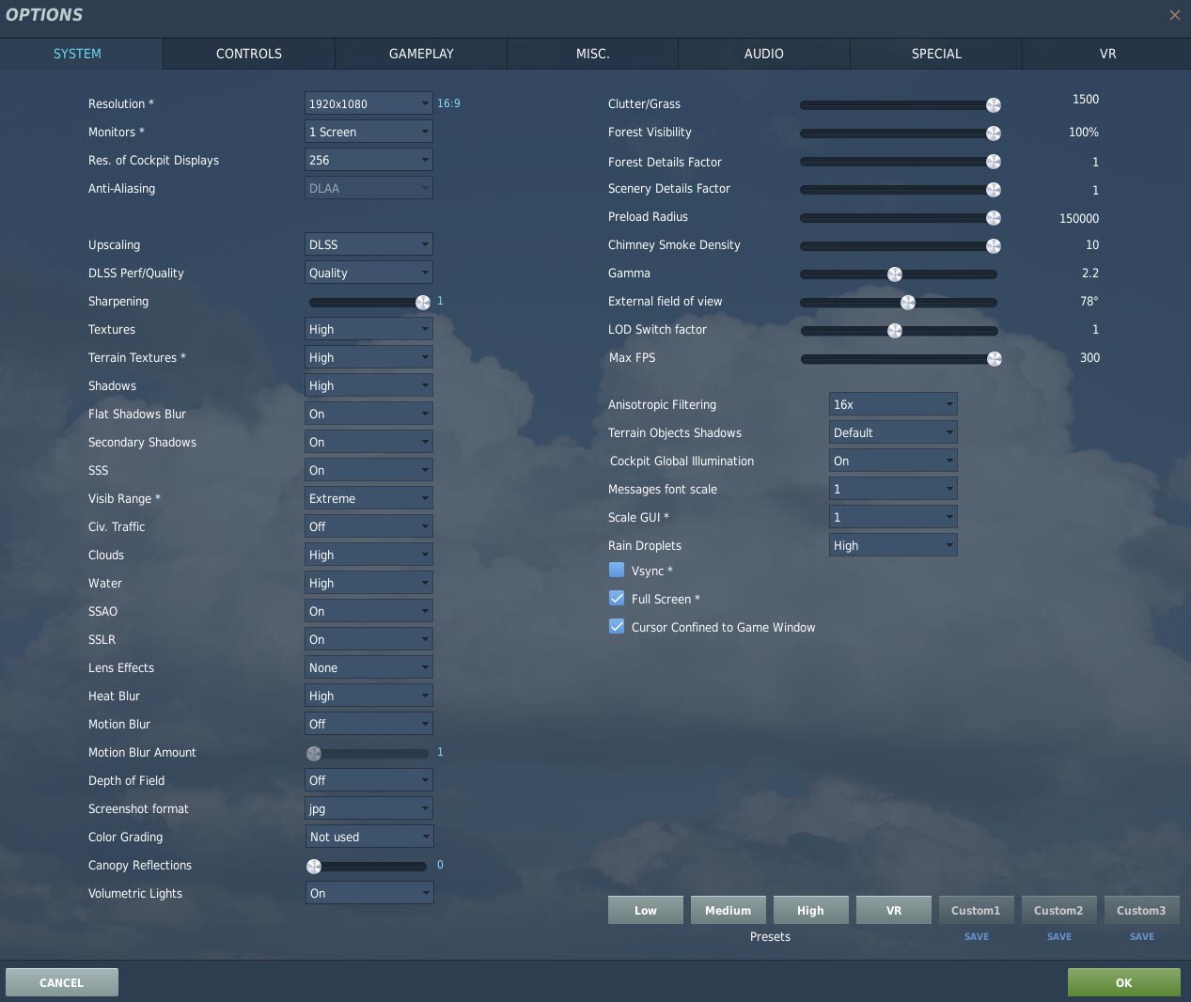Click the External field of view slider handle
This screenshot has height=1002, width=1191.
(908, 302)
